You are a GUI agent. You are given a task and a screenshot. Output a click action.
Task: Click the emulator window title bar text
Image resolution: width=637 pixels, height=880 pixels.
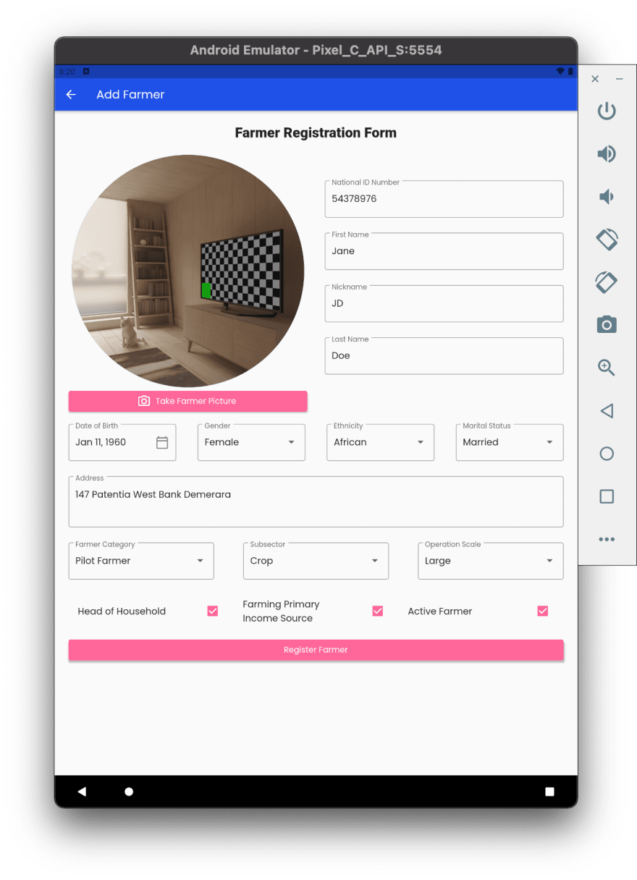point(316,50)
